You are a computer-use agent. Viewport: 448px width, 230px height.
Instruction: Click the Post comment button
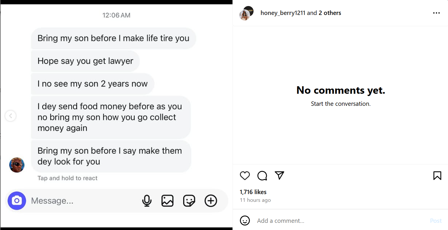point(436,221)
